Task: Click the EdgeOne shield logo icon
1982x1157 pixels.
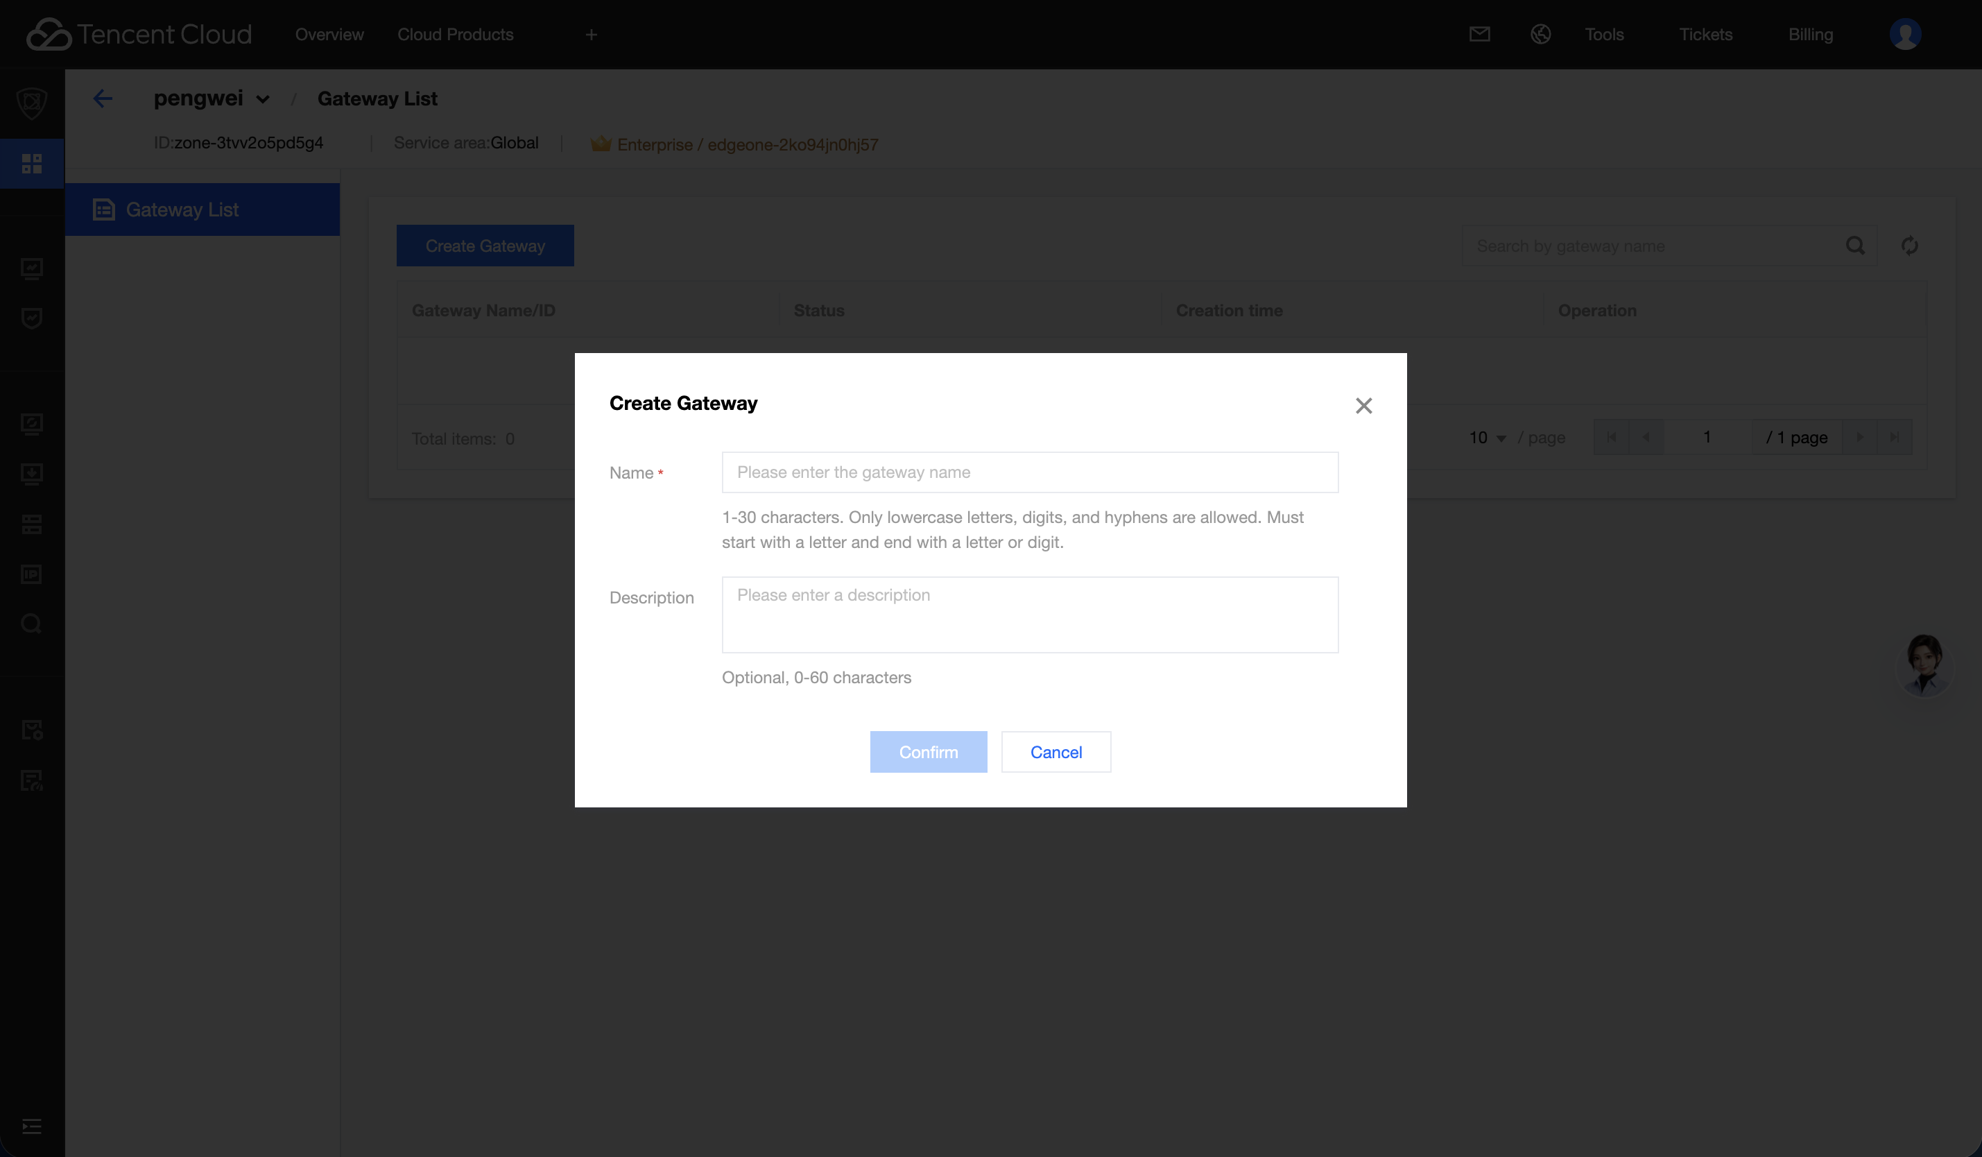Action: click(x=31, y=103)
